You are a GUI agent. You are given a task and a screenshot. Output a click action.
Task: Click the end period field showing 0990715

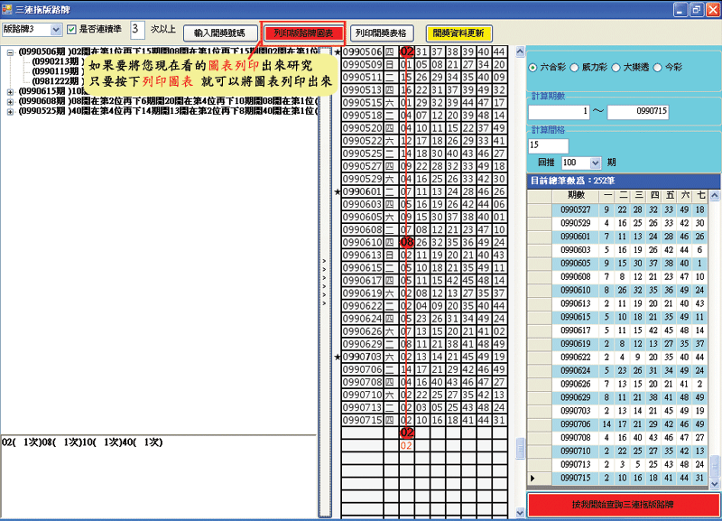(650, 112)
